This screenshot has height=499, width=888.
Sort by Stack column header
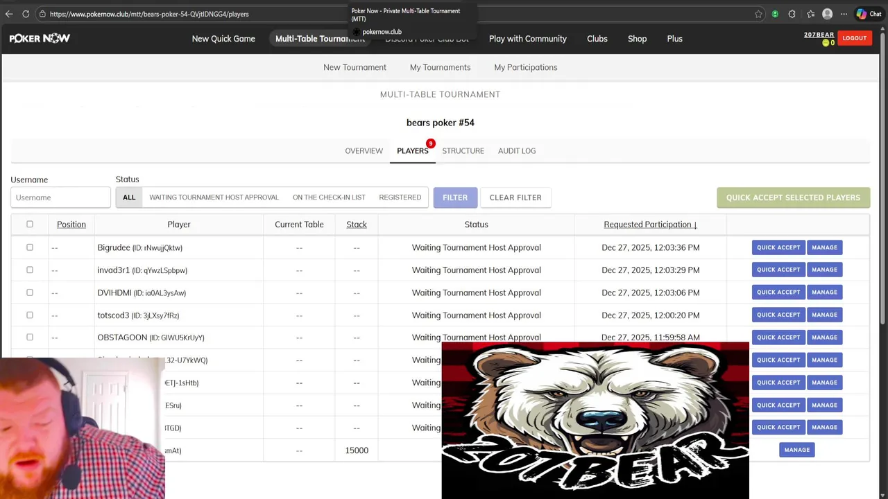357,225
